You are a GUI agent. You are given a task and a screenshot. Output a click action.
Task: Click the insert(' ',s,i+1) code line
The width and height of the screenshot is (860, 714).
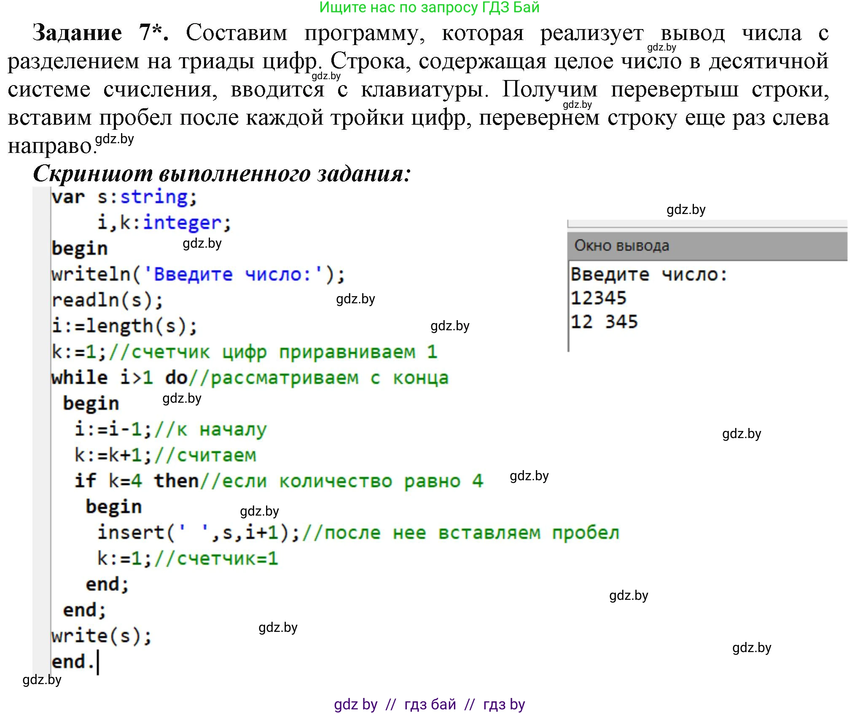pos(198,532)
